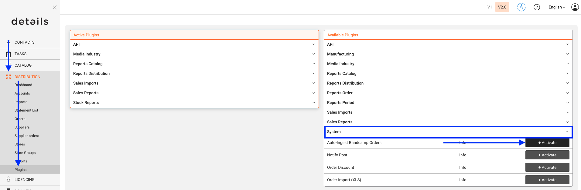Open Statement List in sidebar

pyautogui.click(x=26, y=110)
